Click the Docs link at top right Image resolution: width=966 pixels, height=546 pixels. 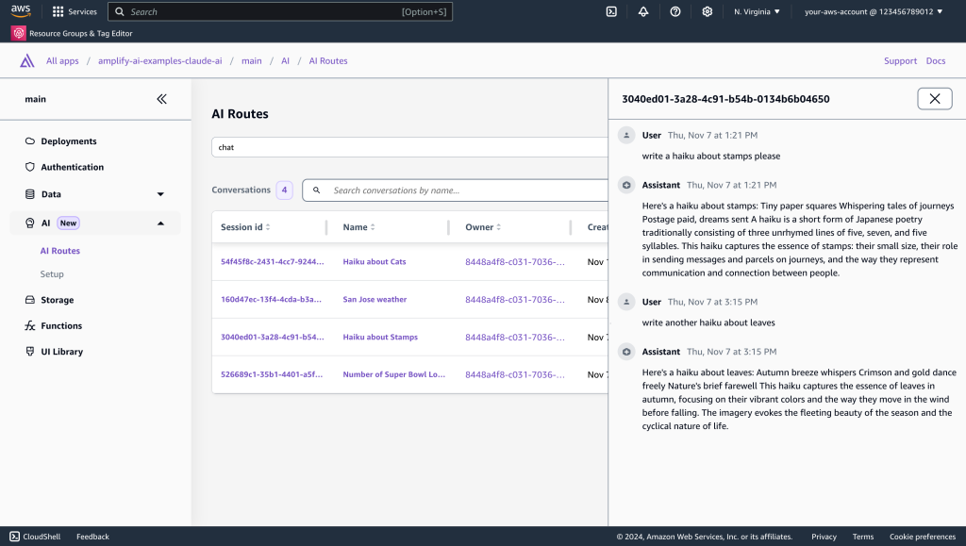935,60
